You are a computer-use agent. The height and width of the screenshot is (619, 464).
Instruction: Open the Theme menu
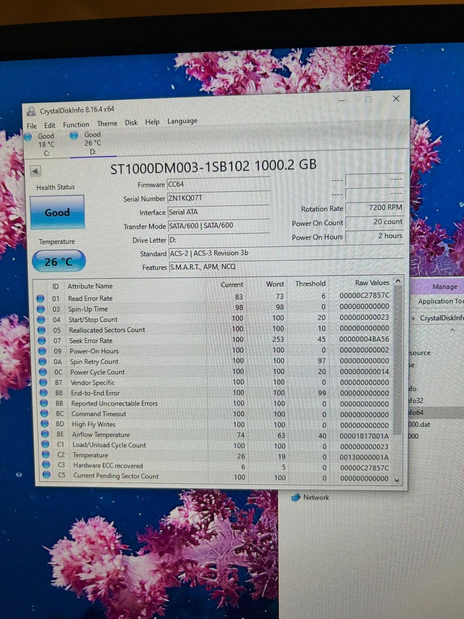(107, 123)
